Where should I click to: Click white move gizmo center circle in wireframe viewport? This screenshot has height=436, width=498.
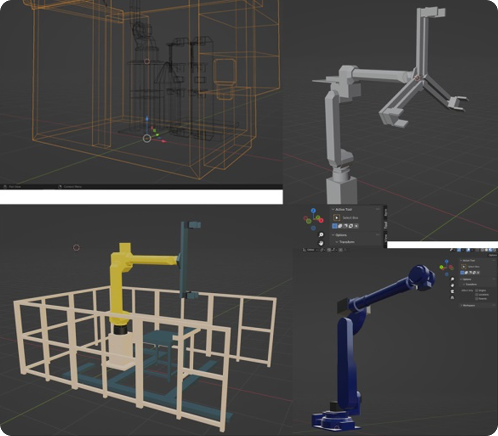[147, 138]
